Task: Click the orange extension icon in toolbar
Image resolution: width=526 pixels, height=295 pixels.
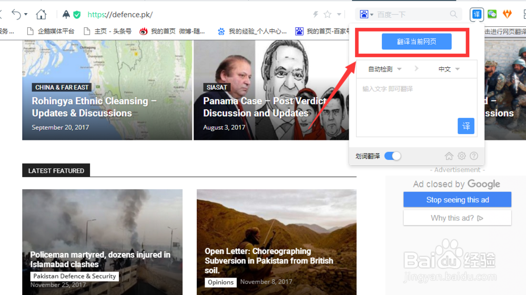Action: (507, 14)
